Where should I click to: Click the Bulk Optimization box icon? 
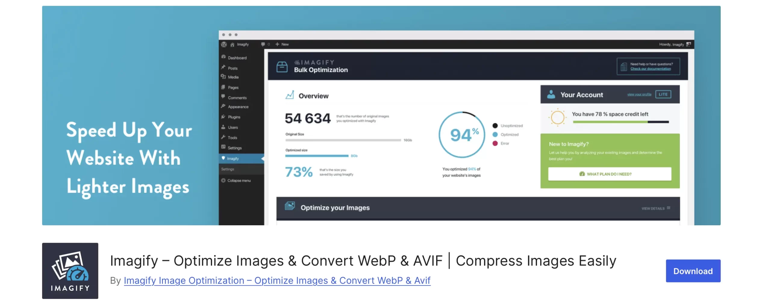pyautogui.click(x=282, y=67)
